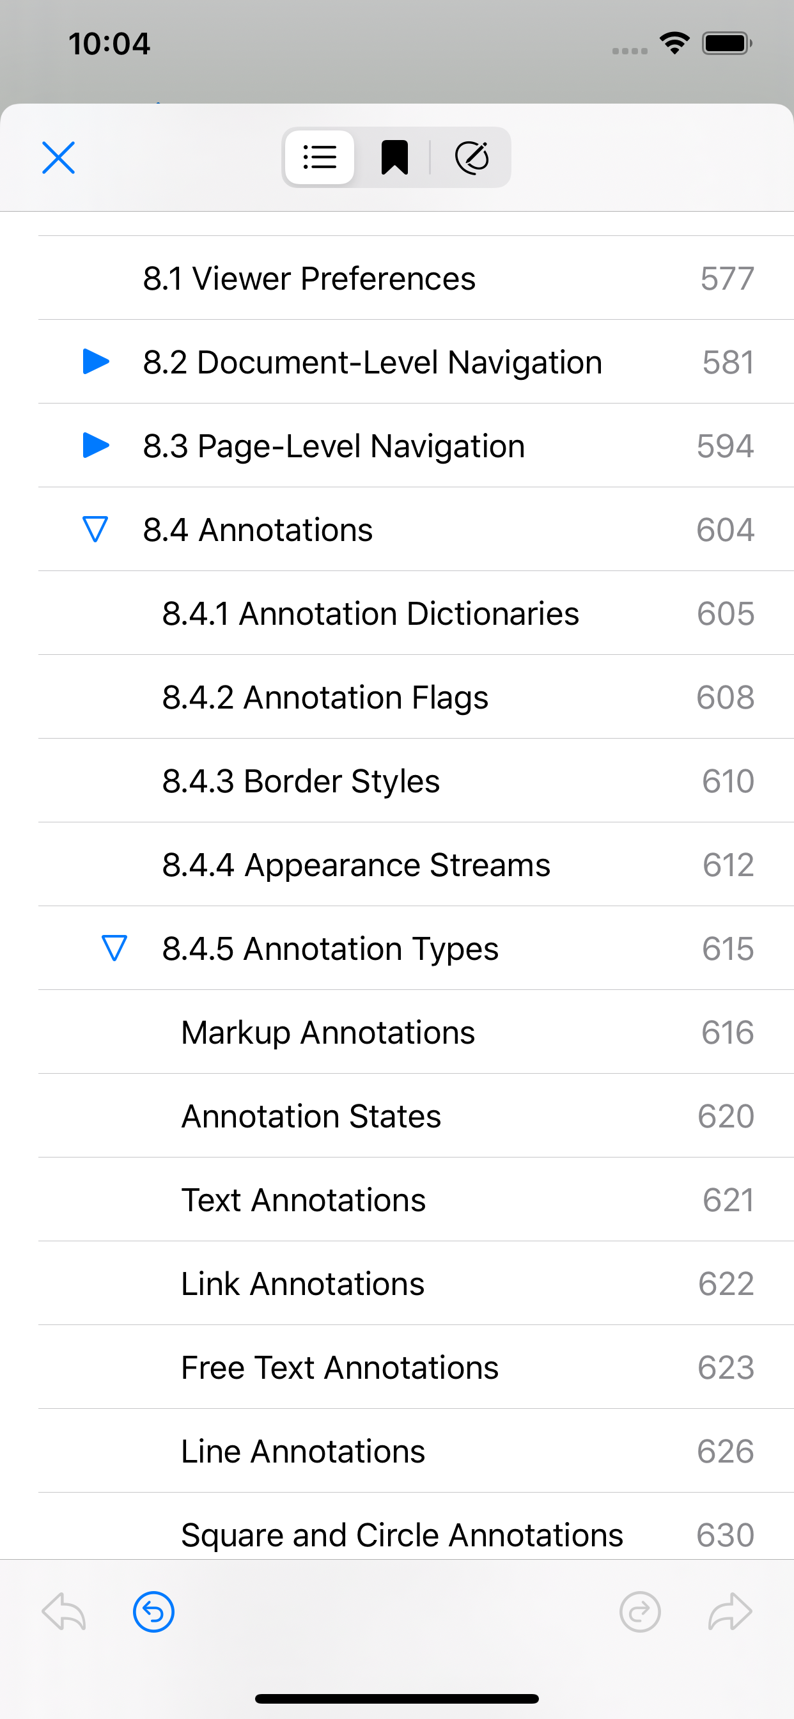Tap the undo arrow icon
Image resolution: width=794 pixels, height=1719 pixels.
click(64, 1612)
